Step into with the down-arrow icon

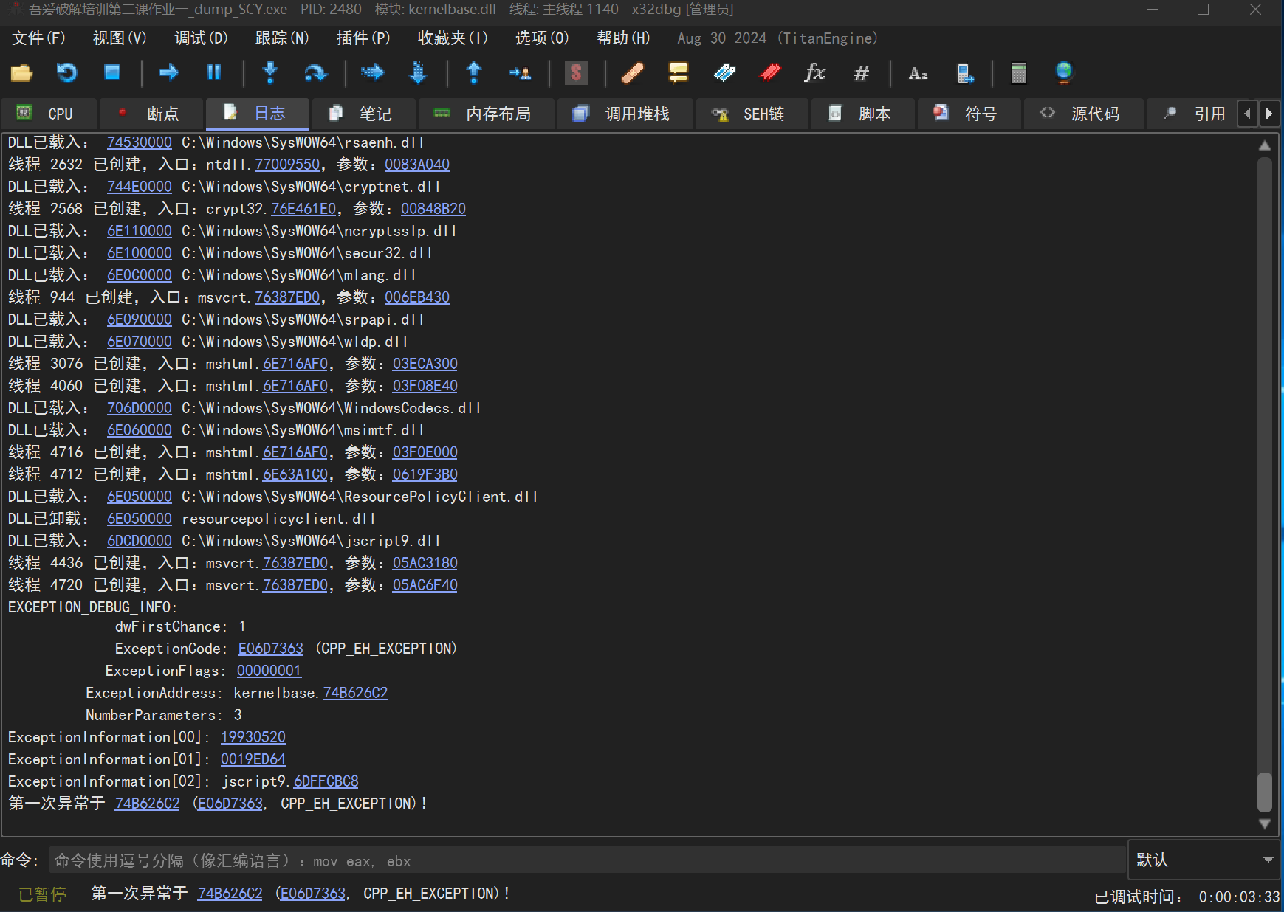[x=270, y=72]
